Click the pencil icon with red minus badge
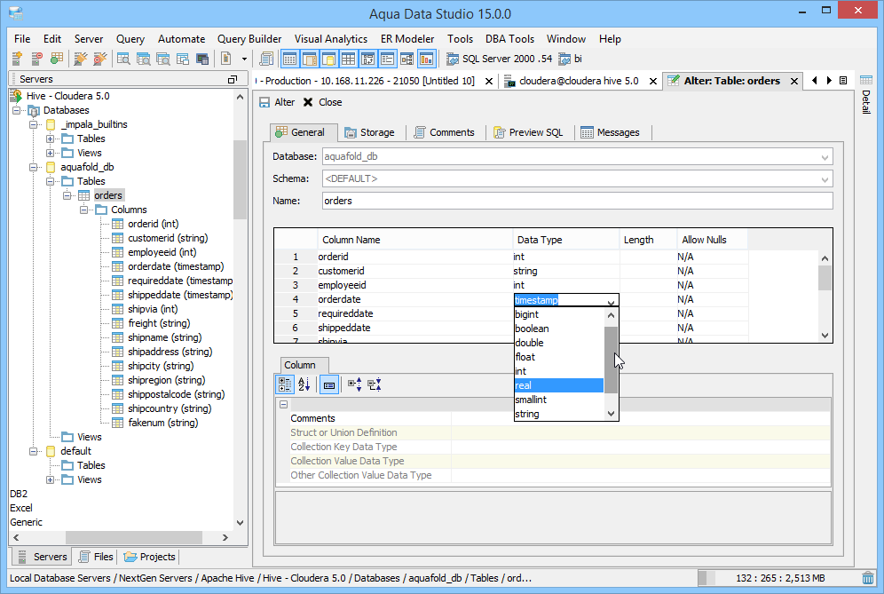The image size is (884, 594). pyautogui.click(x=99, y=59)
